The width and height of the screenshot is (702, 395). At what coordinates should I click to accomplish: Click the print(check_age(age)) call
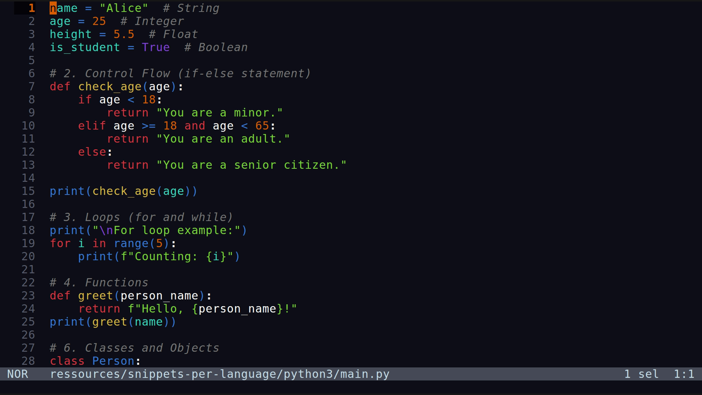123,191
